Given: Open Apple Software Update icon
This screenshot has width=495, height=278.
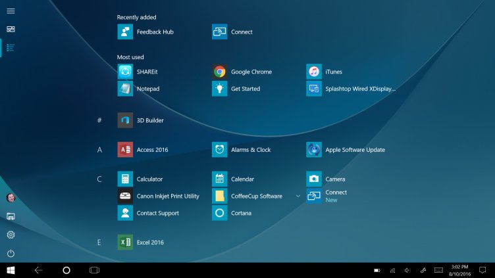Looking at the screenshot, I should point(314,150).
